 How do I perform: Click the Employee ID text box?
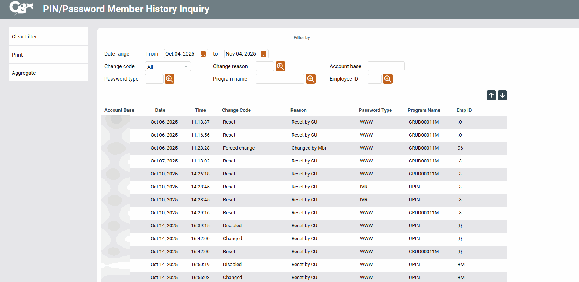click(375, 79)
